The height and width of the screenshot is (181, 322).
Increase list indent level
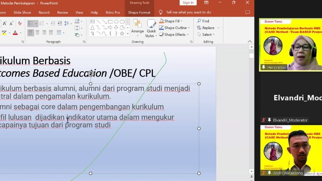pos(59,23)
